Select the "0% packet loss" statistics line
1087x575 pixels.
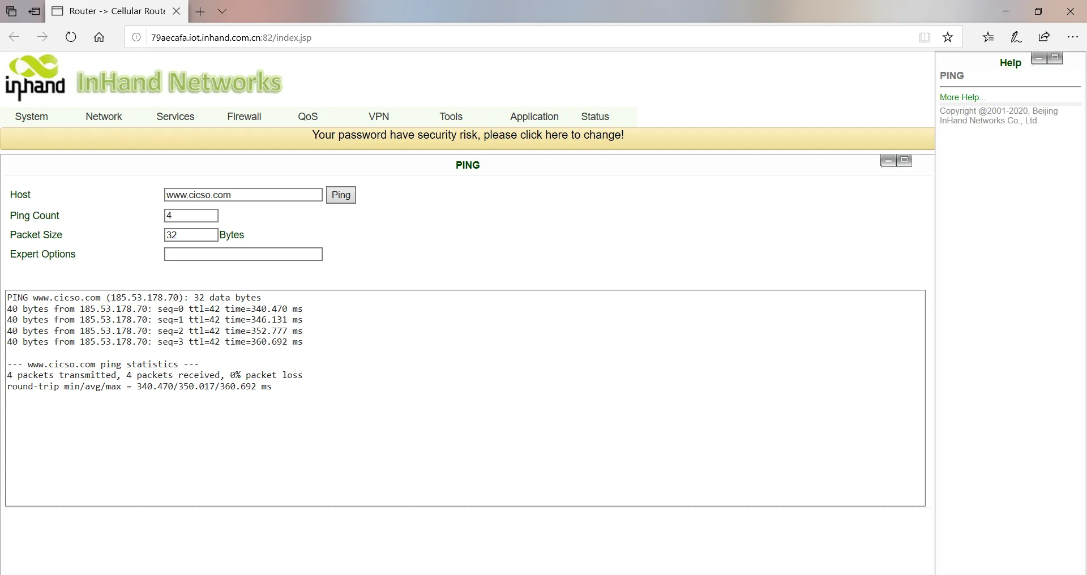click(155, 375)
